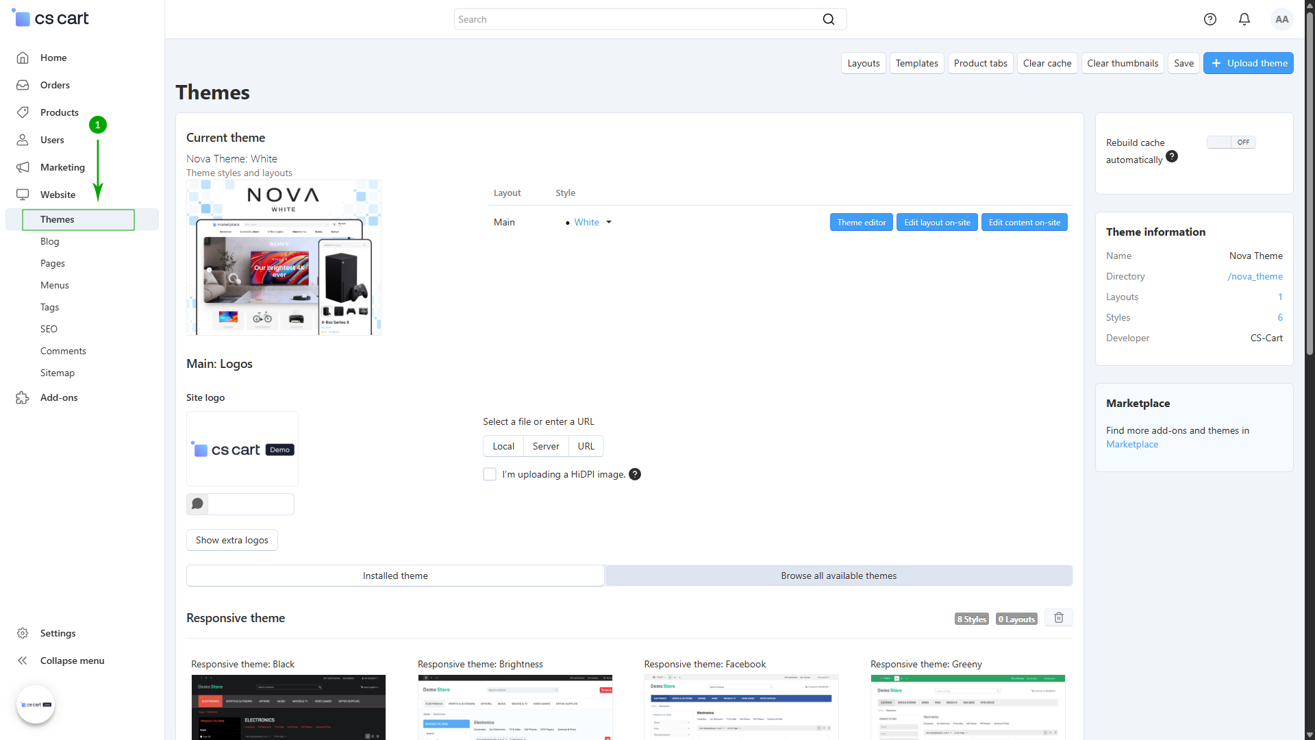Viewport: 1315px width, 740px height.
Task: Click the HiDPI image help tooltip icon
Action: (x=635, y=474)
